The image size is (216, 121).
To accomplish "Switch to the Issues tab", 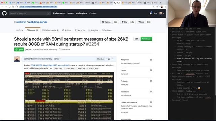I will tap(32, 30).
